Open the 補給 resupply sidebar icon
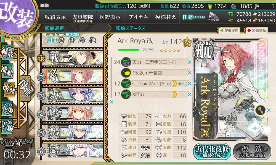Image resolution: width=276 pixels, height=165 pixels. click(7, 71)
